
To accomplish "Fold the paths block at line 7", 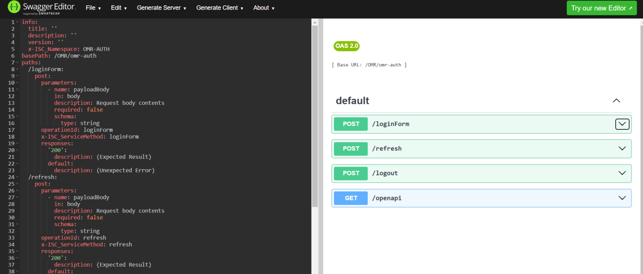I will pyautogui.click(x=17, y=63).
